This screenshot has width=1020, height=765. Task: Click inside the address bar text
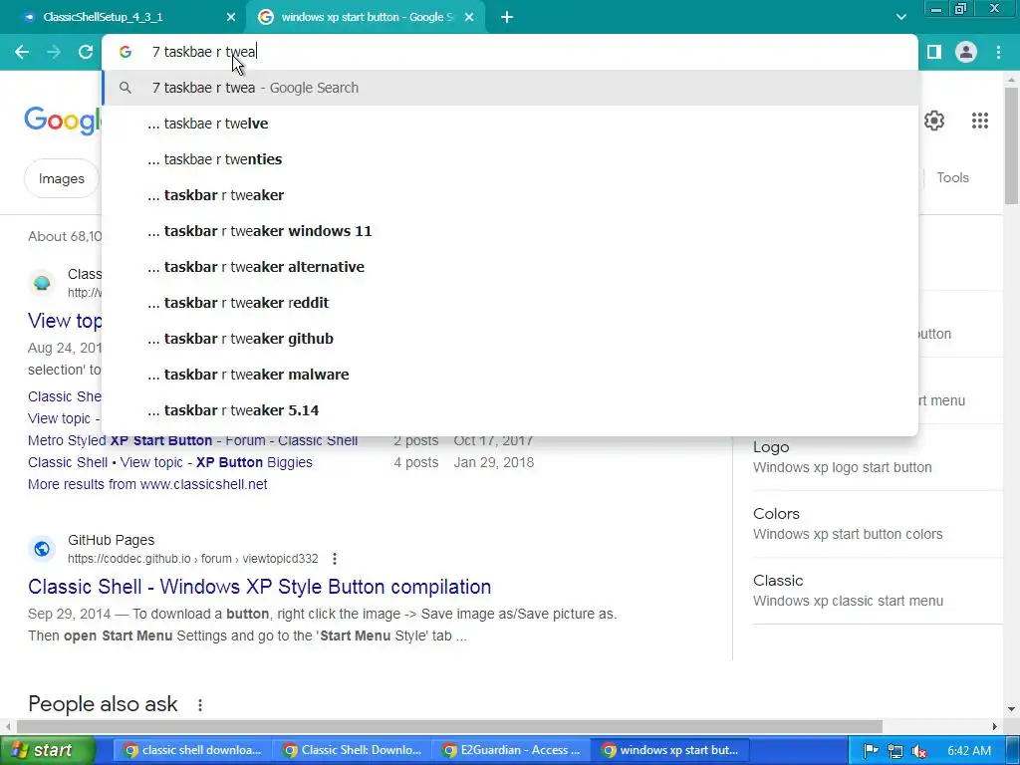coord(204,52)
